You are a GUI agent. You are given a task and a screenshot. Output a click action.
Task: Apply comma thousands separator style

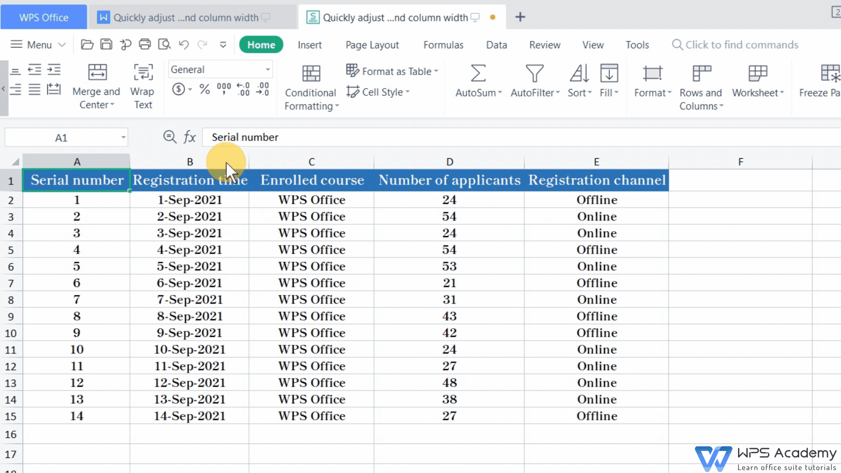pos(224,89)
